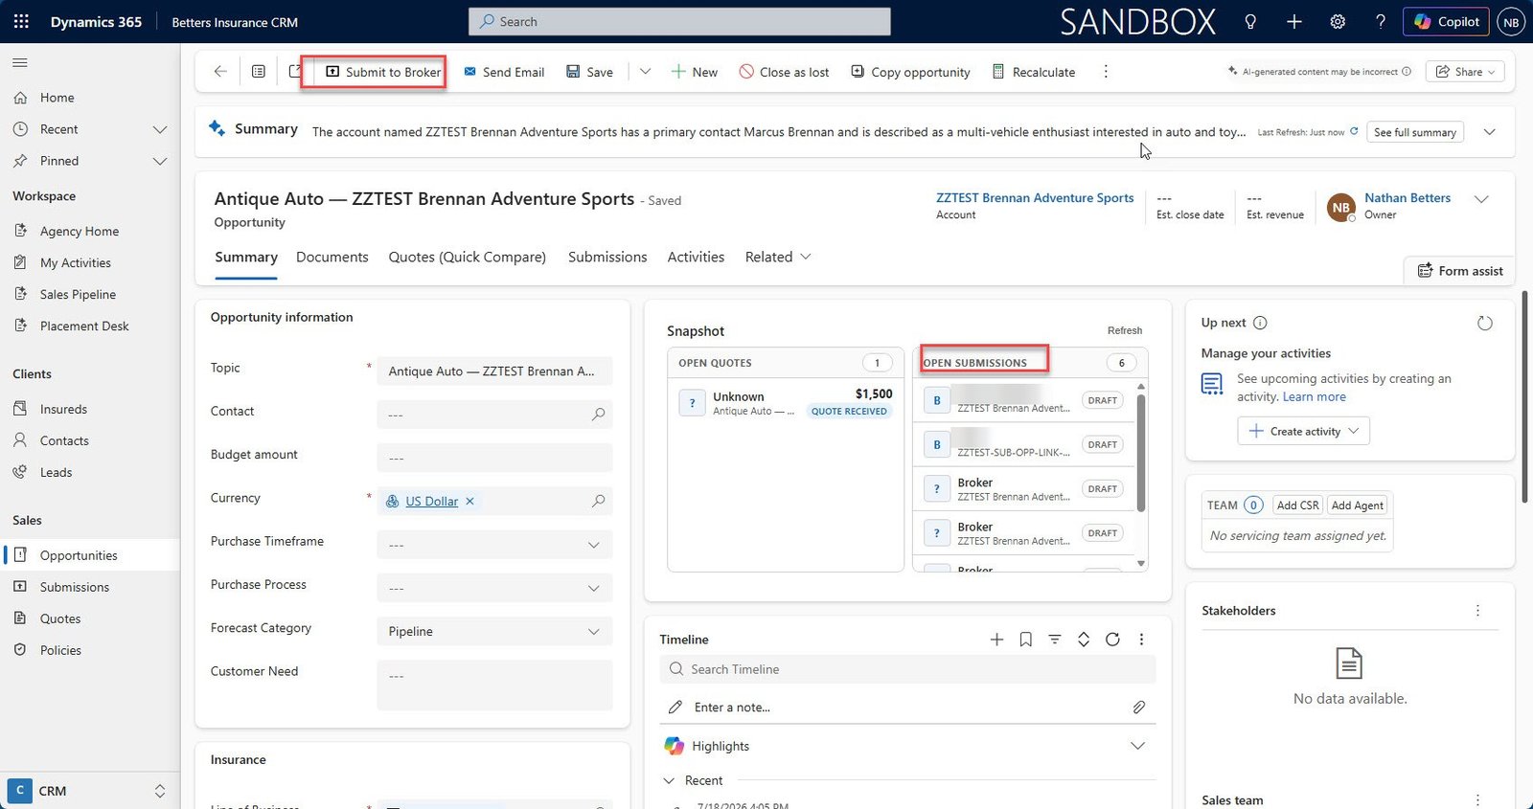
Task: Collapse the hamburger site navigation
Action: 19,62
